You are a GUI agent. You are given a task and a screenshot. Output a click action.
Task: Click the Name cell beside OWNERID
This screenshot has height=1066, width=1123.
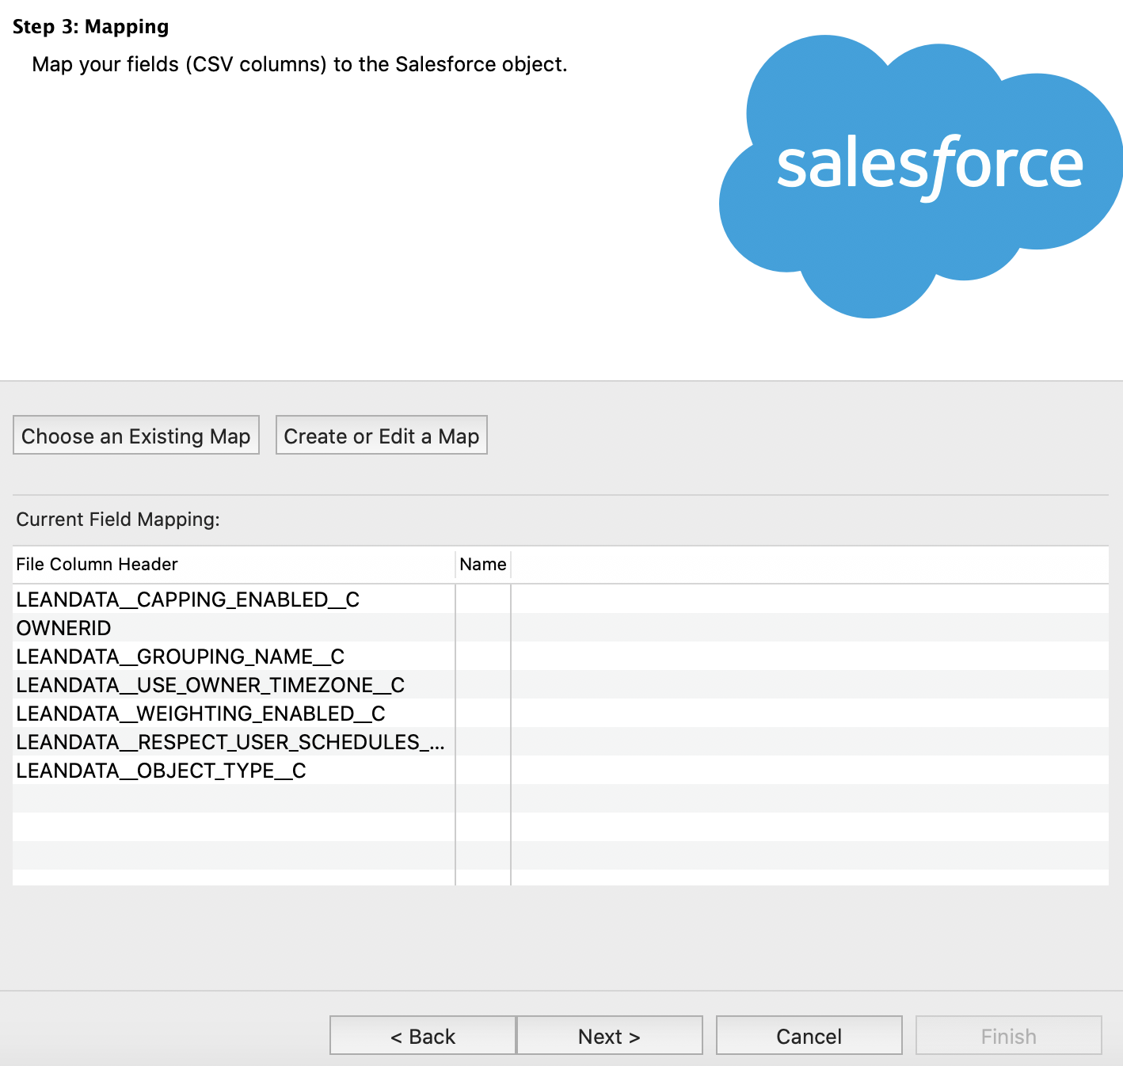click(483, 628)
